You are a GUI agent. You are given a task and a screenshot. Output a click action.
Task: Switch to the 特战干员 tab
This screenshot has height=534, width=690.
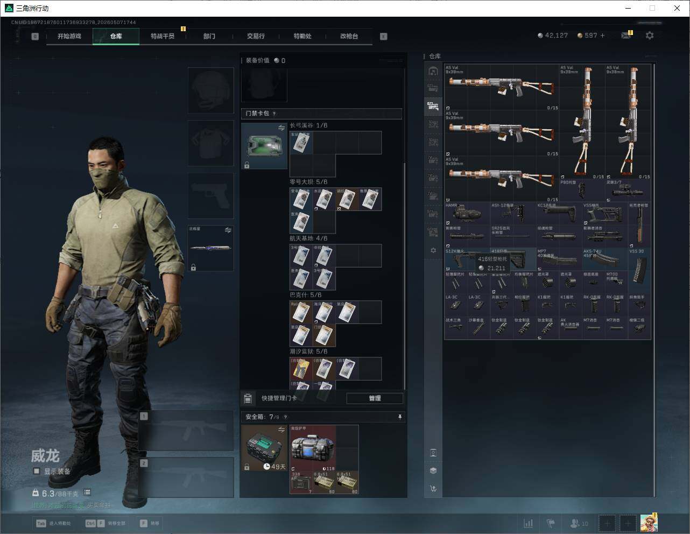[x=163, y=36]
